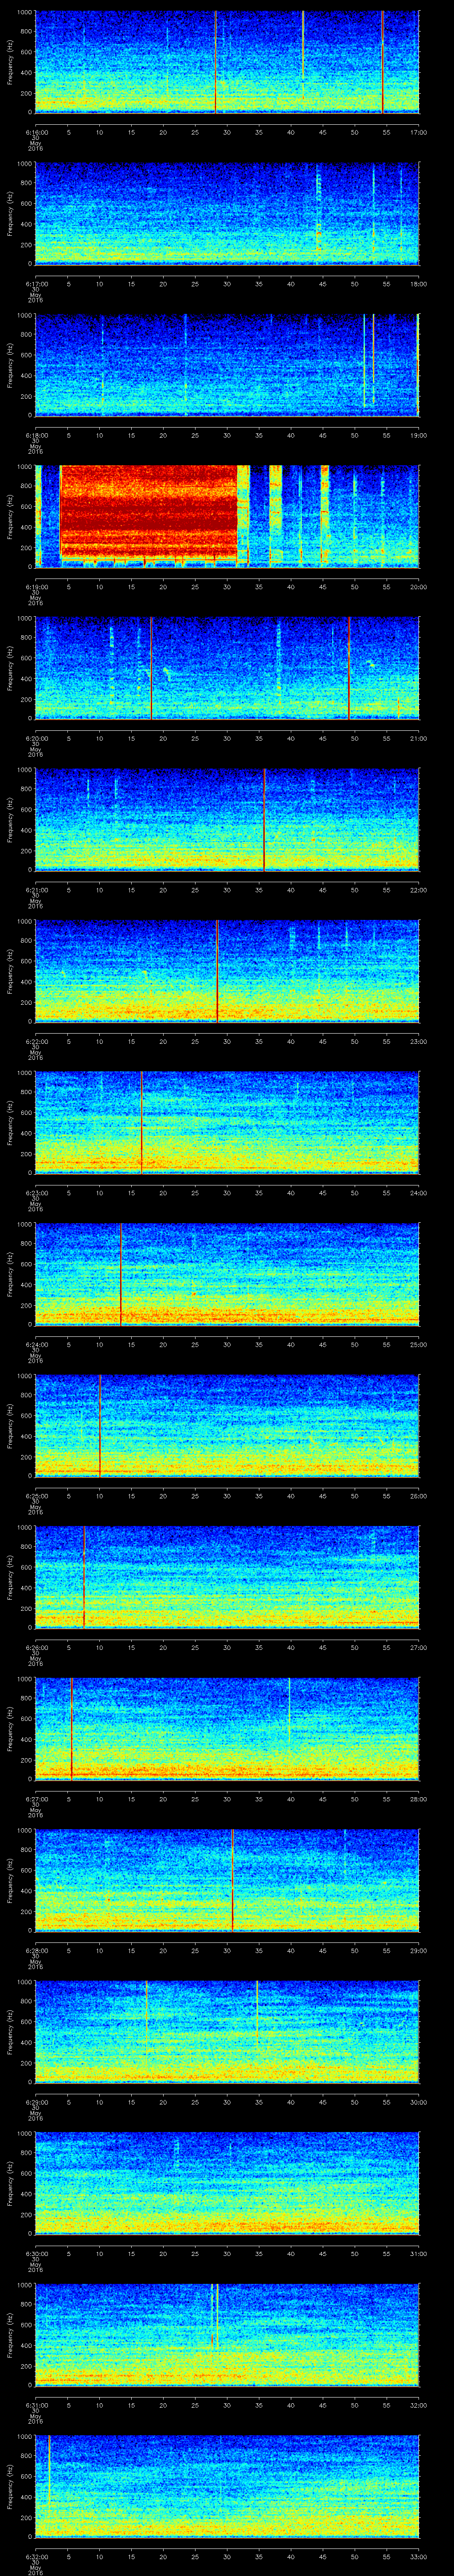Click the 6:32:00 start time label
The image size is (454, 2576).
pos(36,2557)
